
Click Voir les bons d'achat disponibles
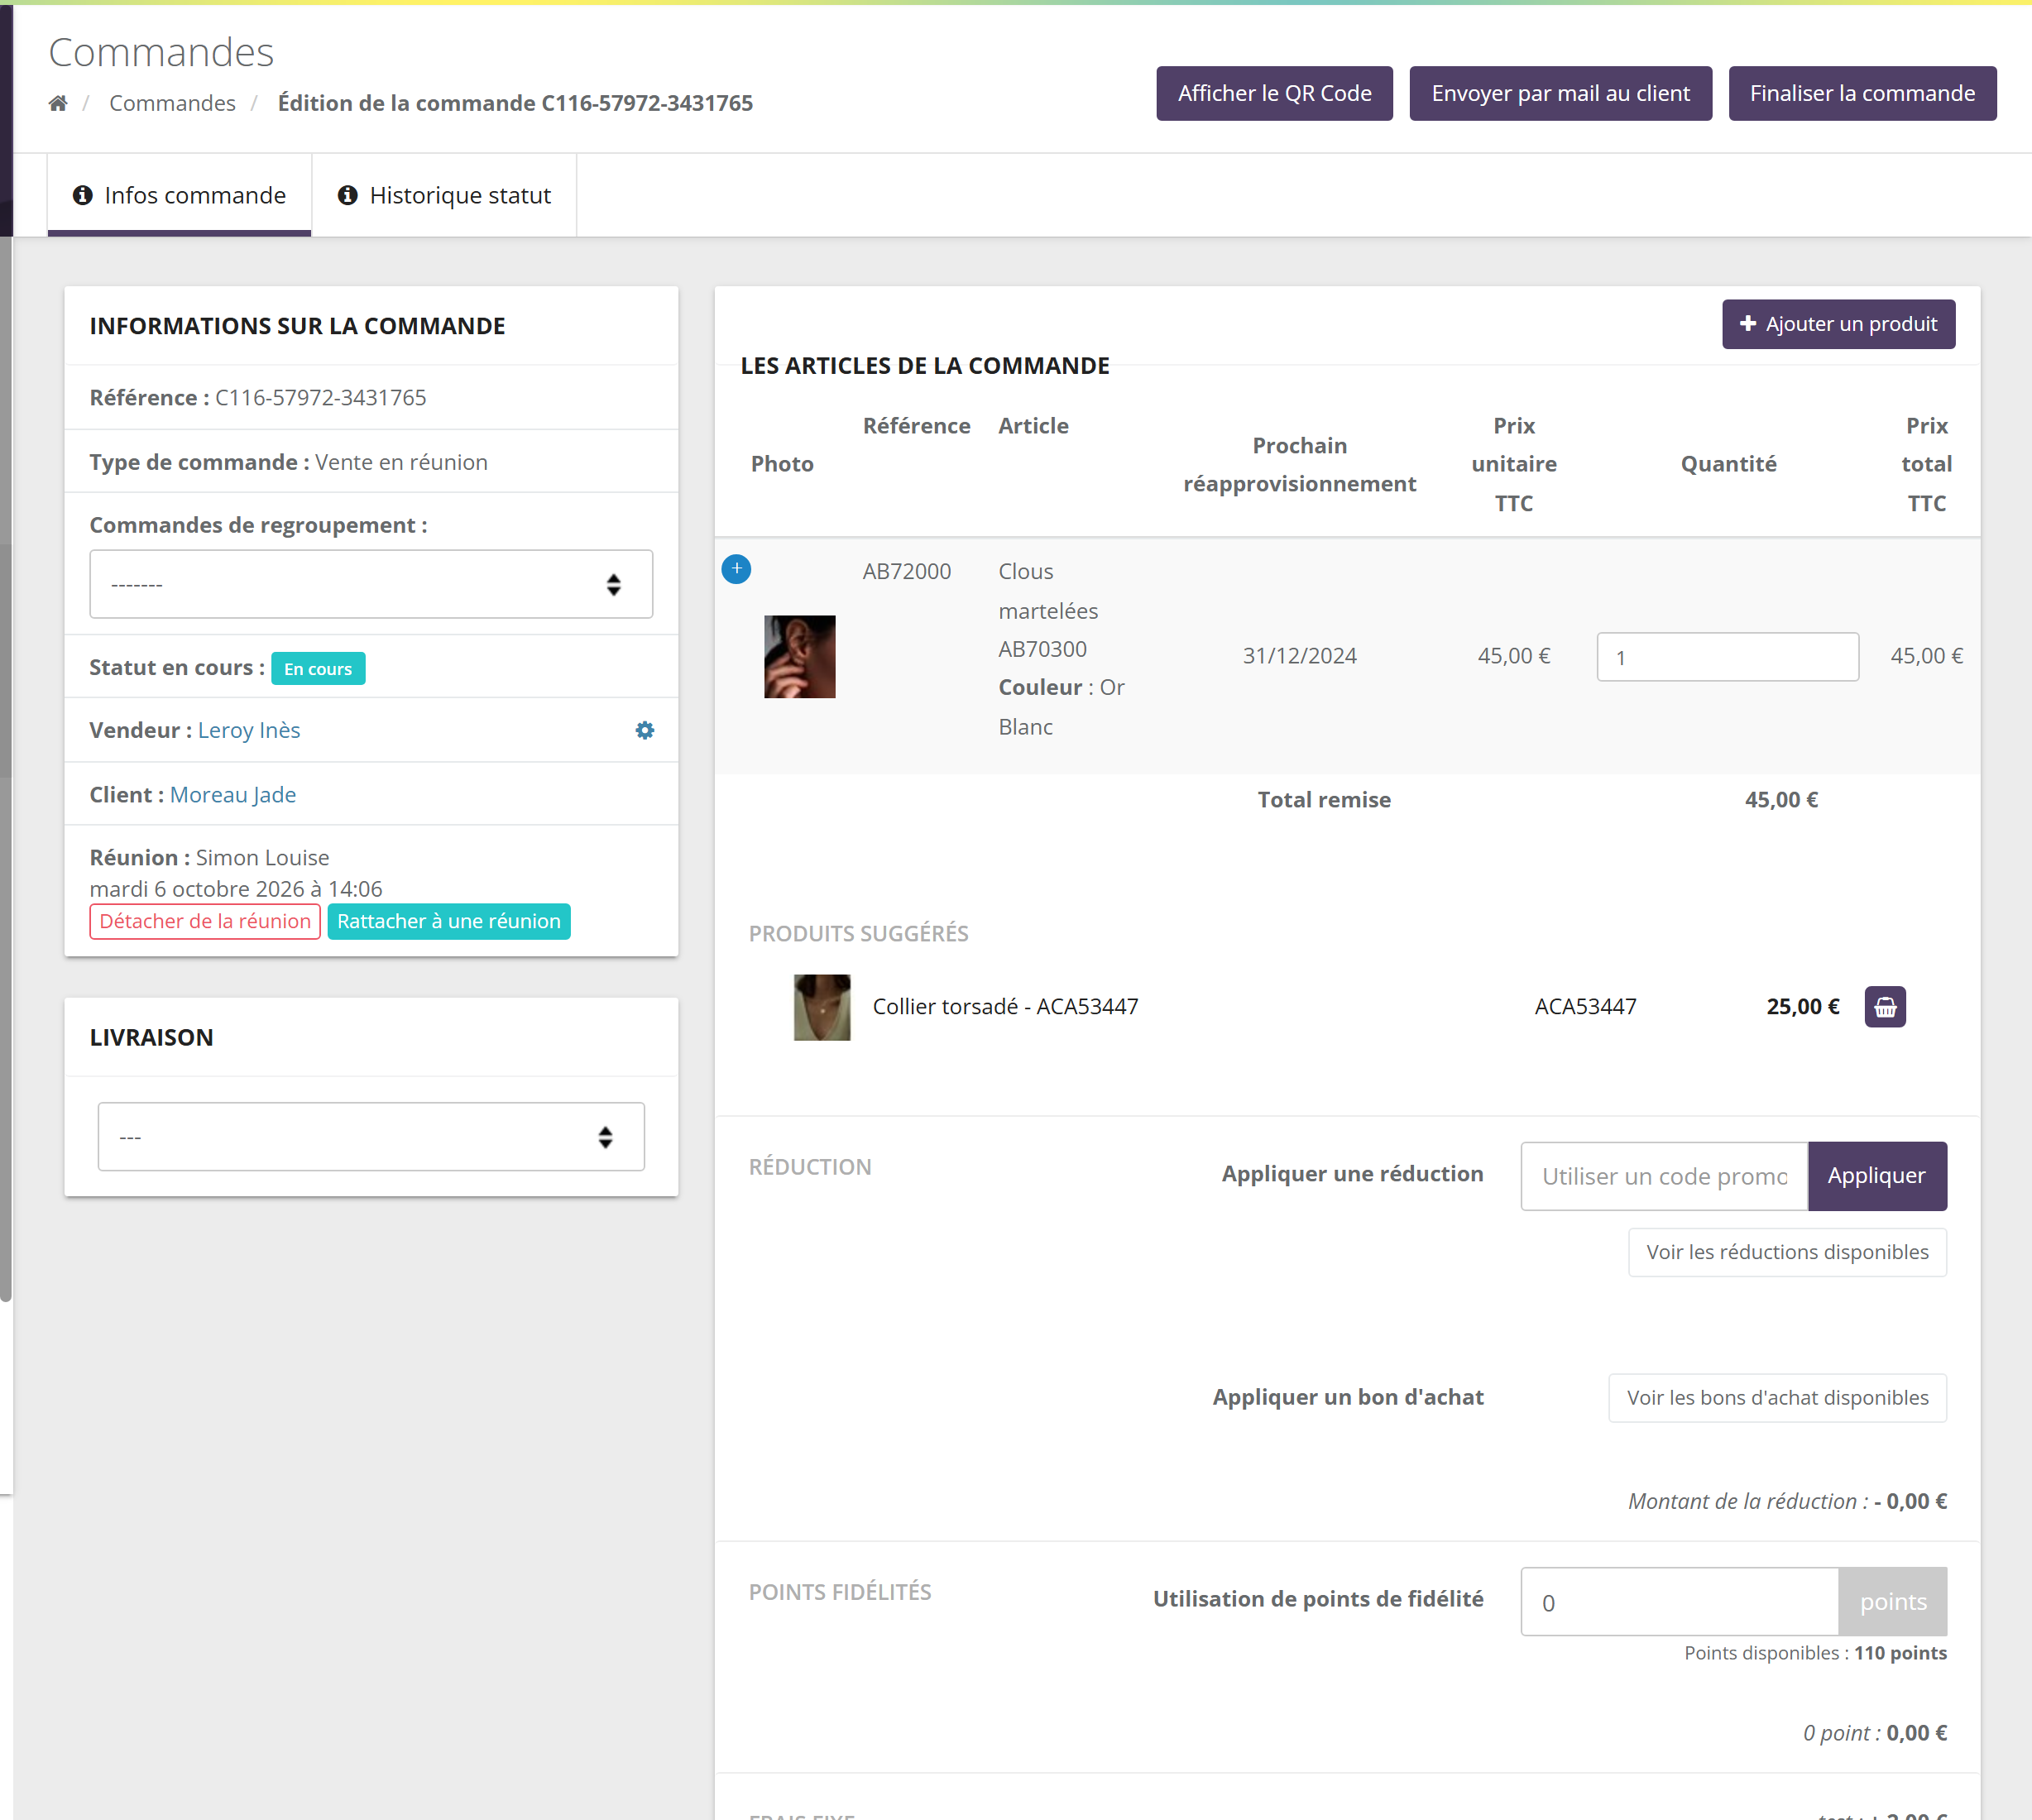(1777, 1398)
